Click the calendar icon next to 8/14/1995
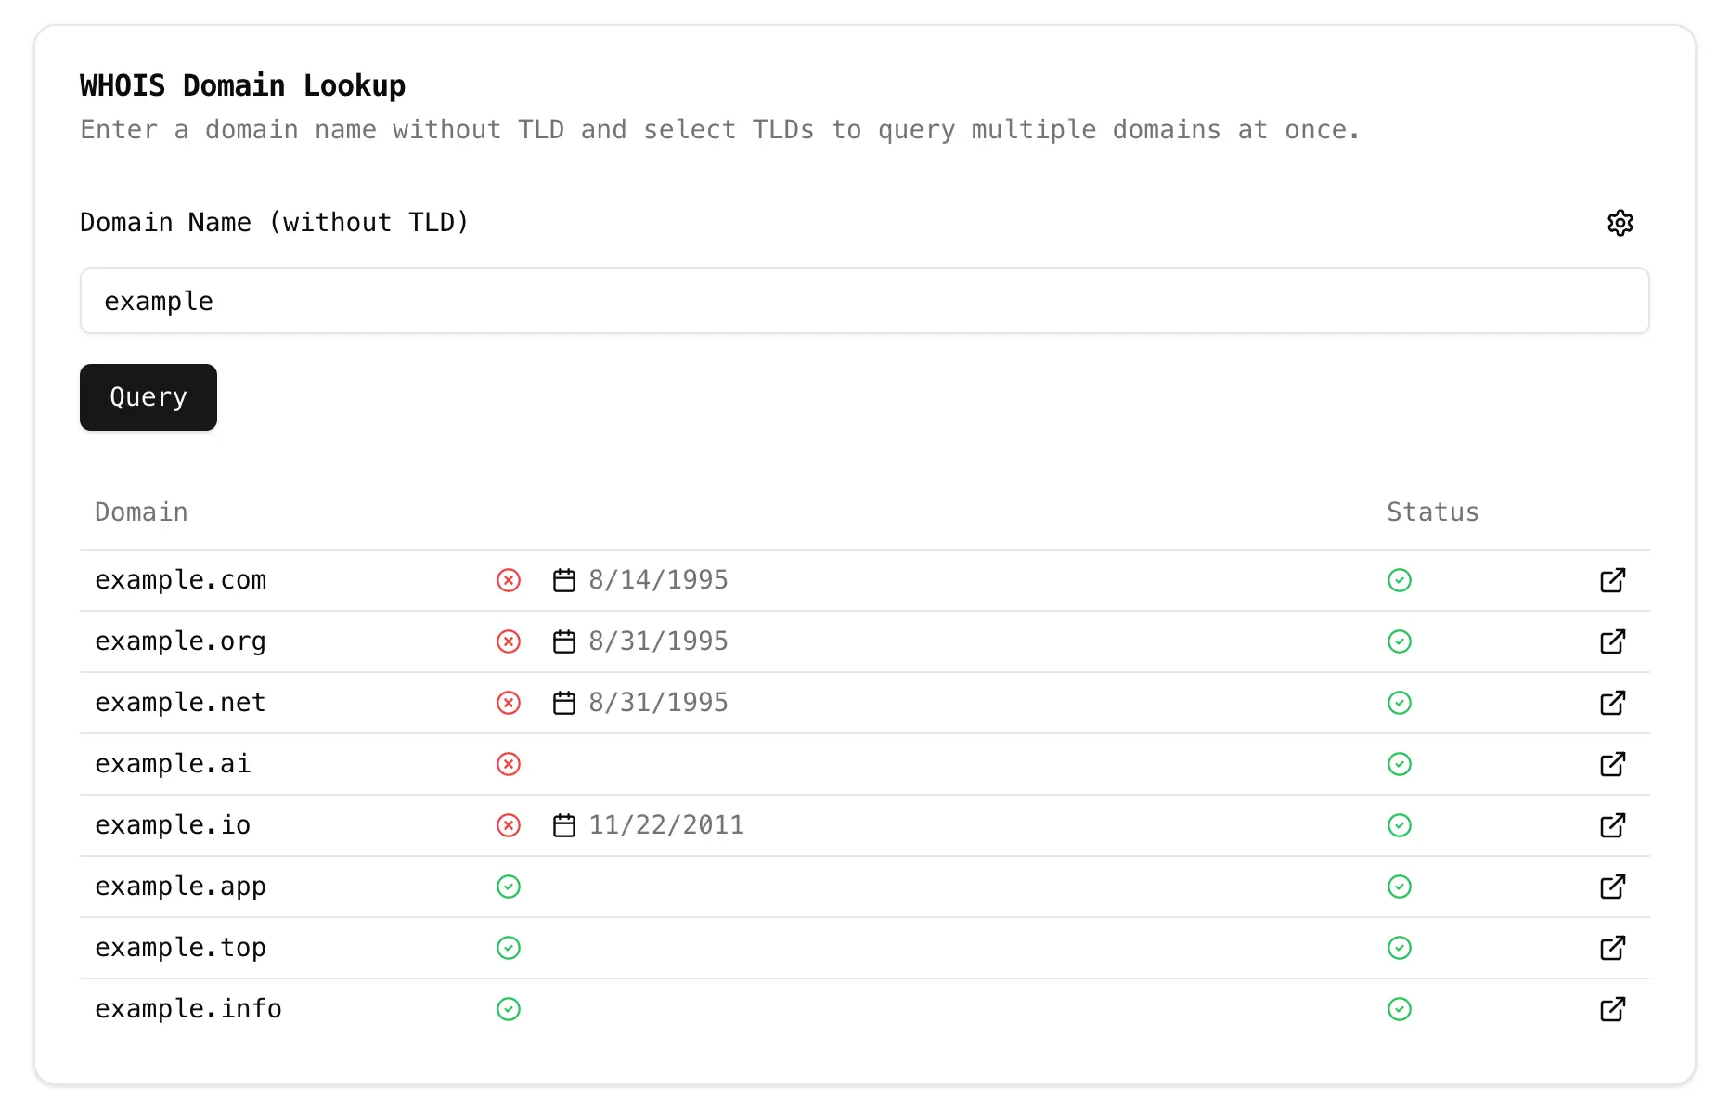Screen dimensions: 1730x1114 click(x=564, y=579)
